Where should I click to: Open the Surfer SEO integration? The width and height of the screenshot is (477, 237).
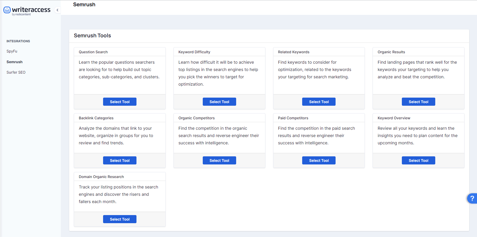pos(16,72)
